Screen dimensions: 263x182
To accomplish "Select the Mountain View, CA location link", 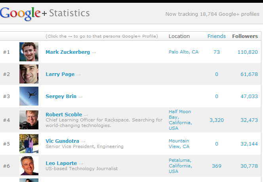I will 179,144.
